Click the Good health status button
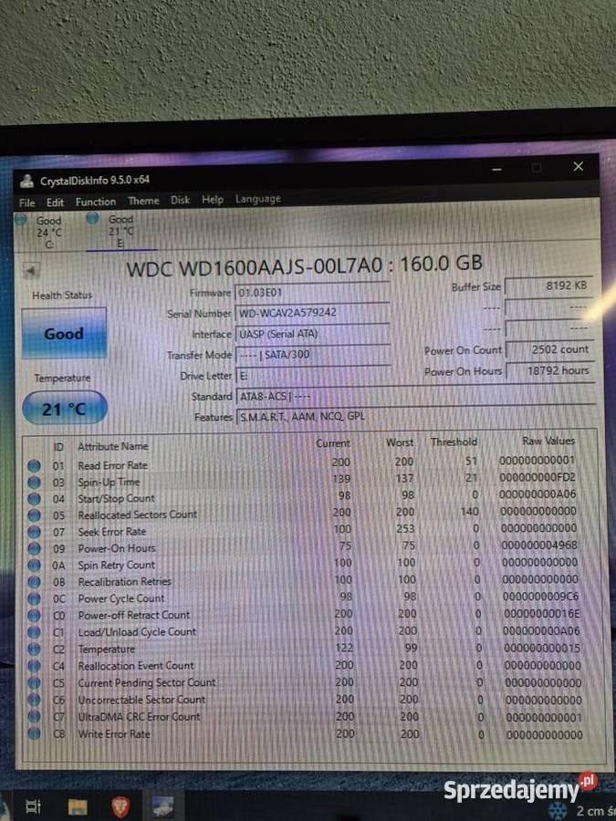This screenshot has width=616, height=821. (x=64, y=333)
